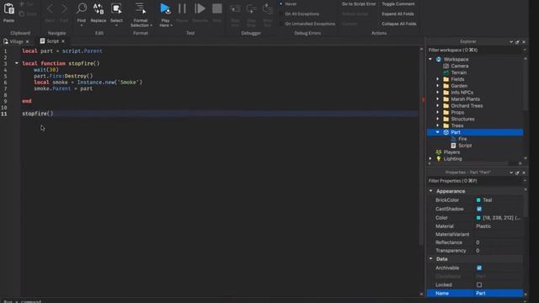Click the BrickColor Teal swatch
The height and width of the screenshot is (303, 539).
[478, 200]
